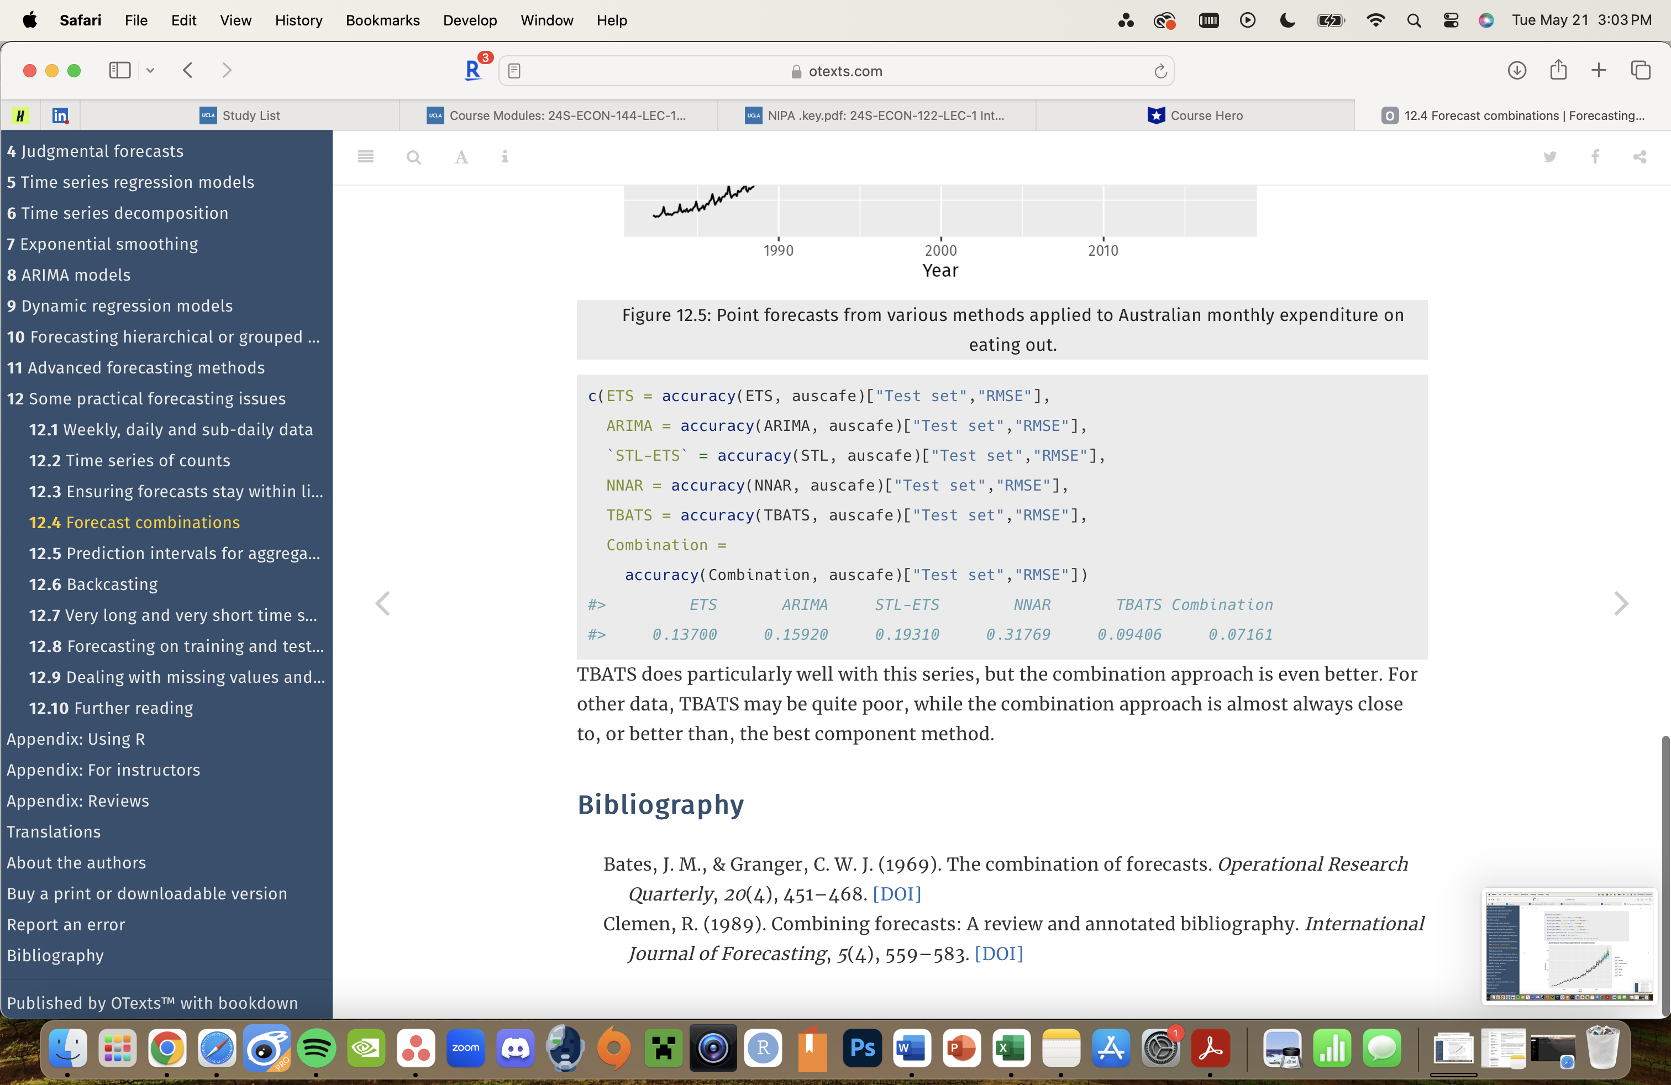
Task: Open the font settings
Action: point(461,156)
